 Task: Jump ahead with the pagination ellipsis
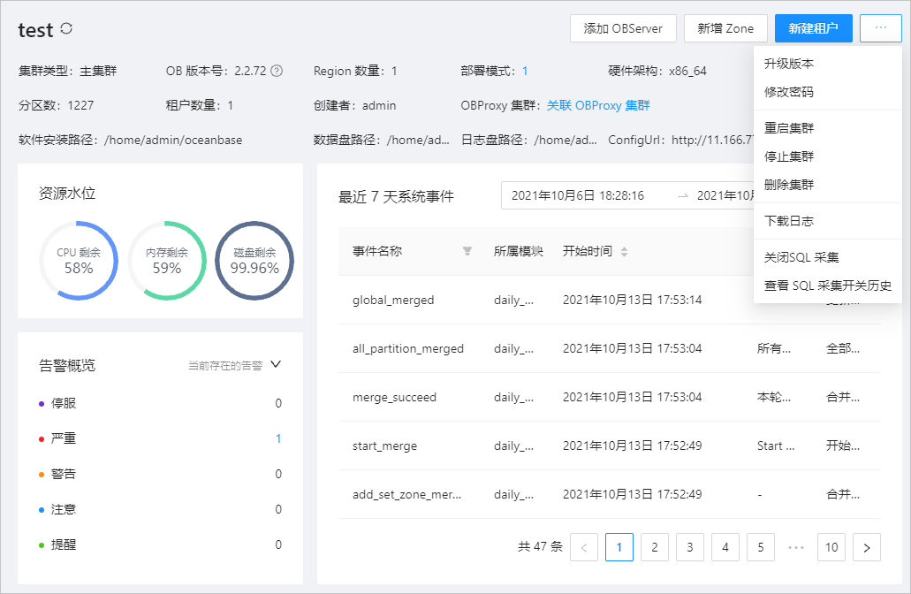(796, 547)
